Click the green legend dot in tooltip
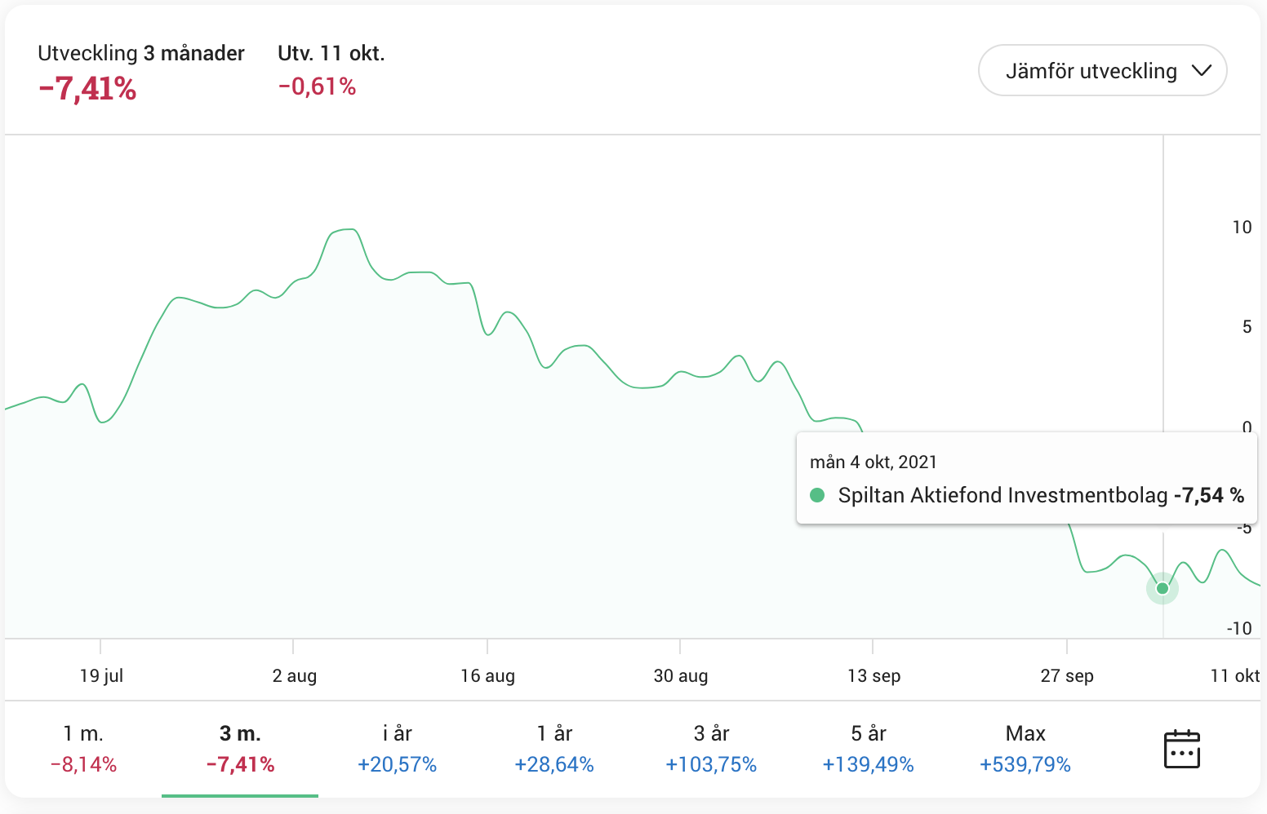 pyautogui.click(x=817, y=495)
